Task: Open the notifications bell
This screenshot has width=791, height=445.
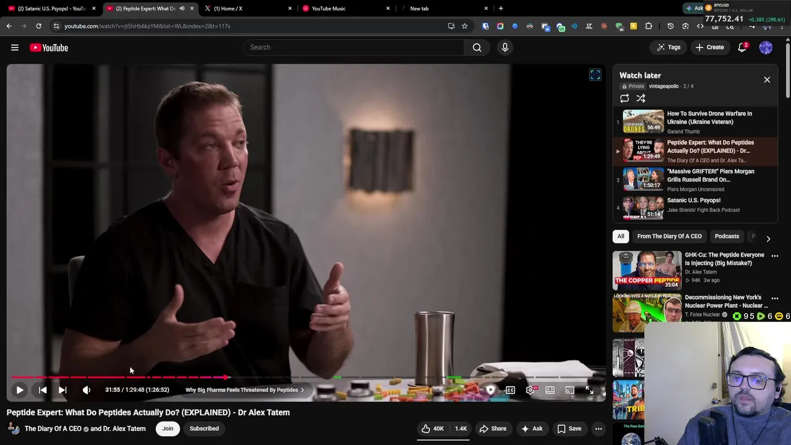Action: 743,48
